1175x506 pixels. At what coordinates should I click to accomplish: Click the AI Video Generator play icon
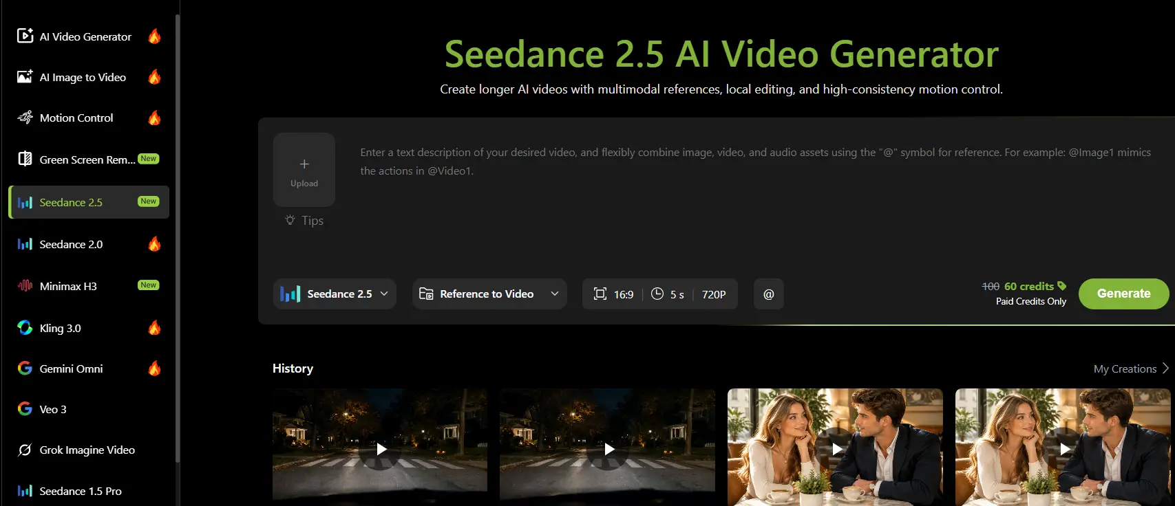click(25, 36)
